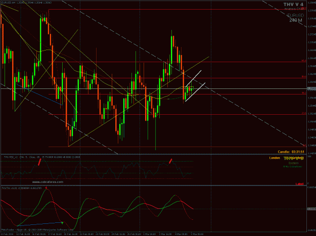Click the My Cobraforex label
316x236 pixels.
[293, 167]
